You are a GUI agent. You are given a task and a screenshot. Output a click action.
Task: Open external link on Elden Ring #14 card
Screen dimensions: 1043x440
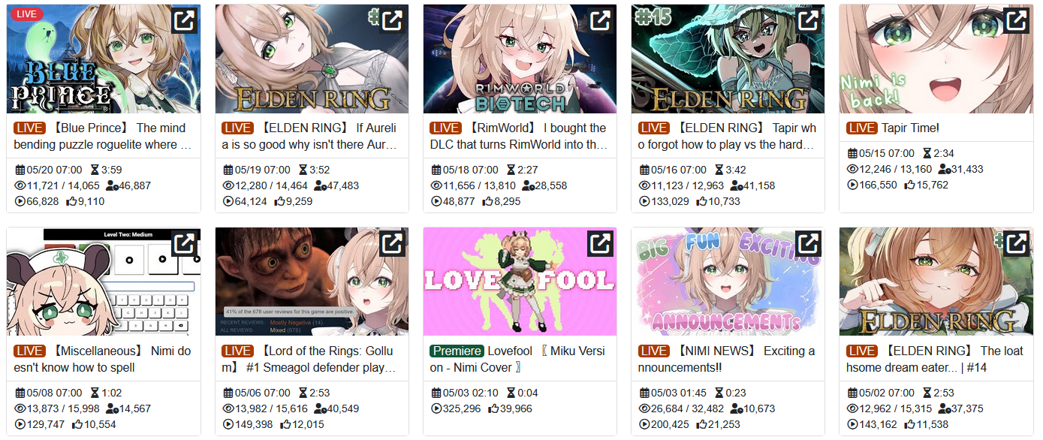click(x=1017, y=243)
